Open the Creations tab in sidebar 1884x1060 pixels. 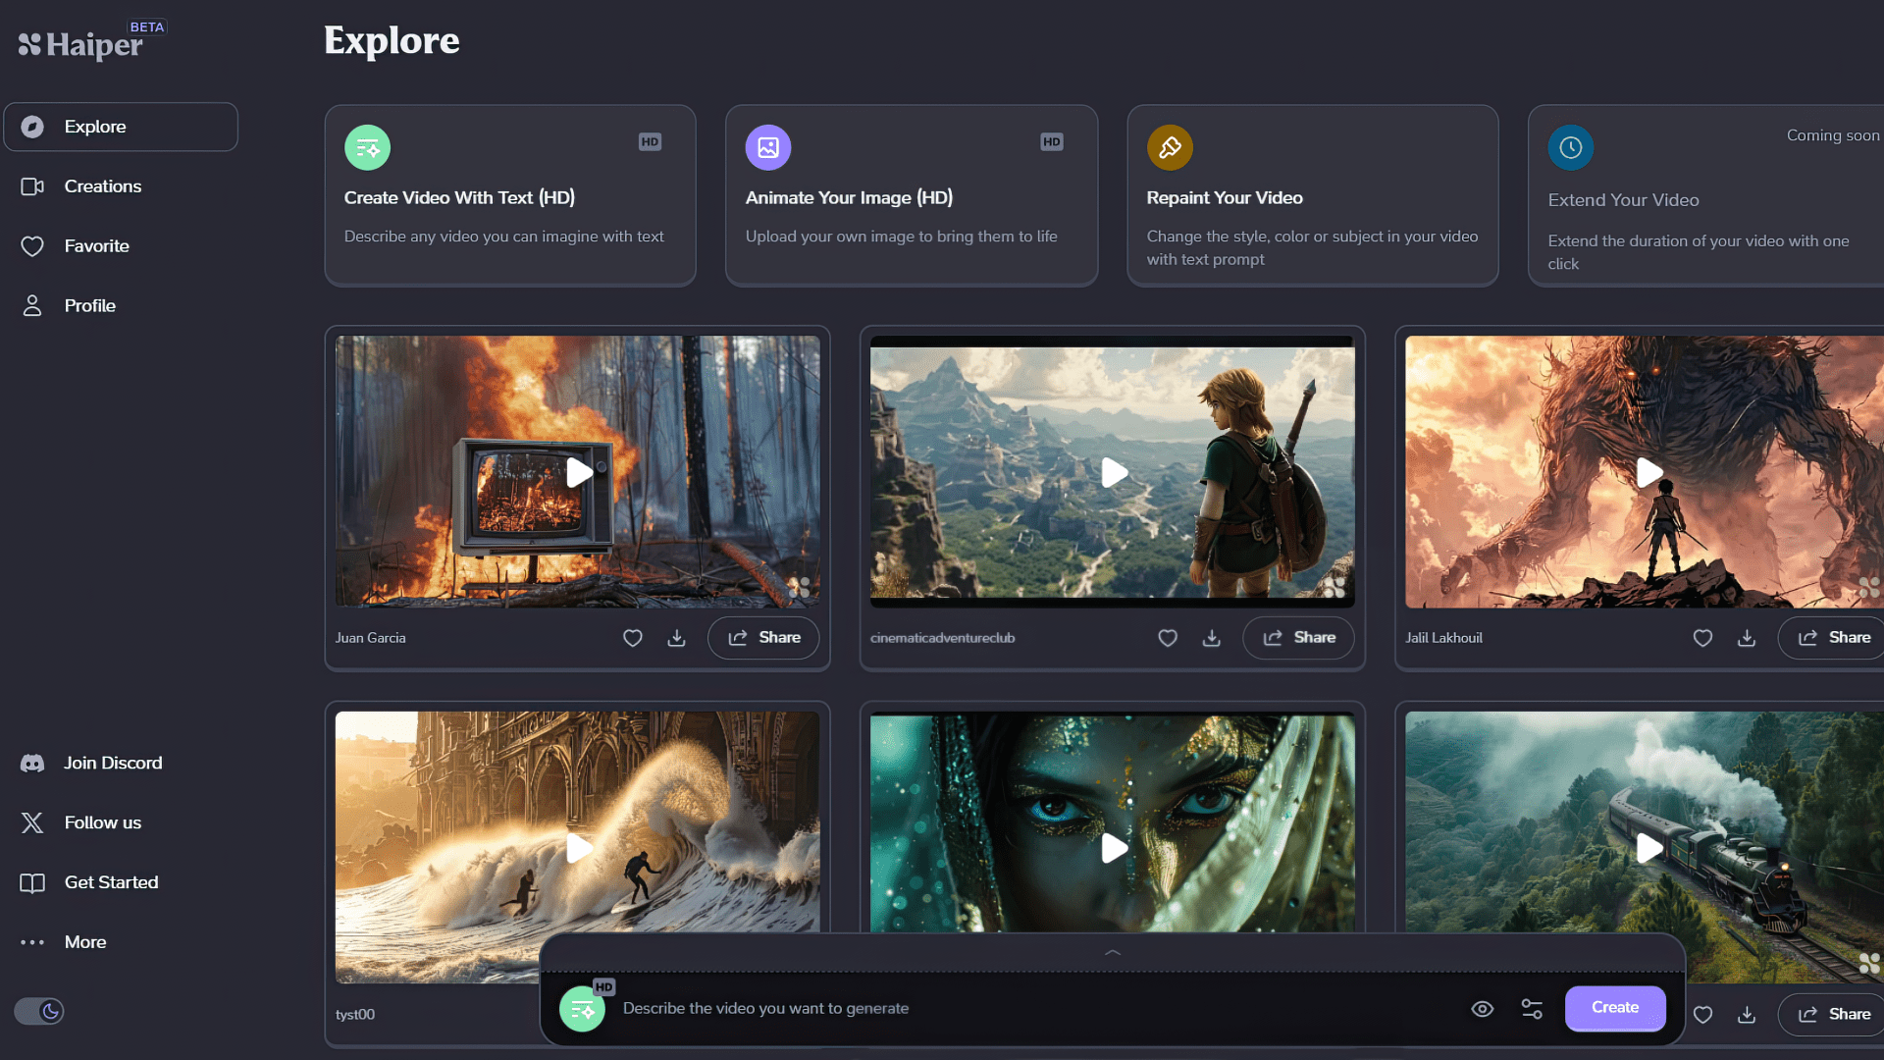coord(102,186)
